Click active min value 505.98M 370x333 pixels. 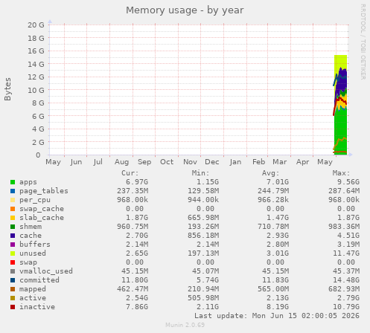203,298
